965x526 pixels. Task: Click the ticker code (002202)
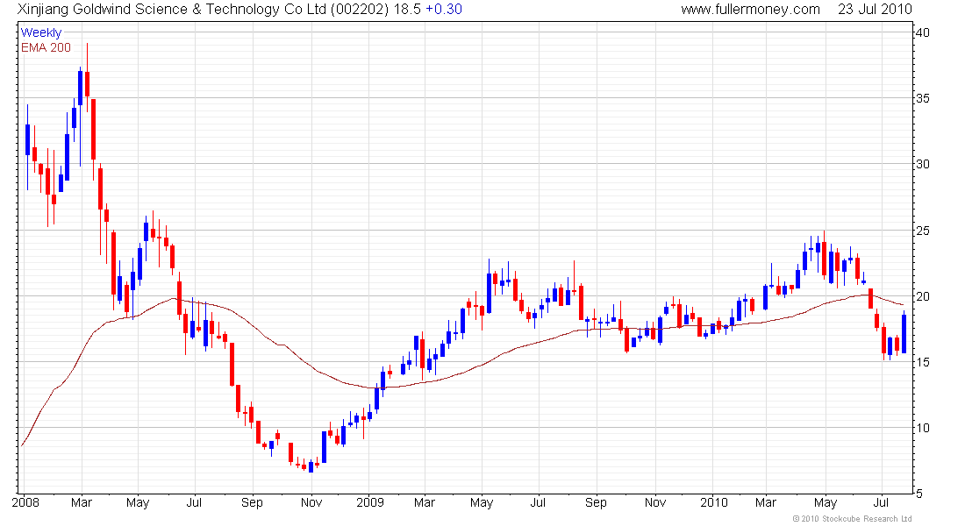tap(360, 10)
